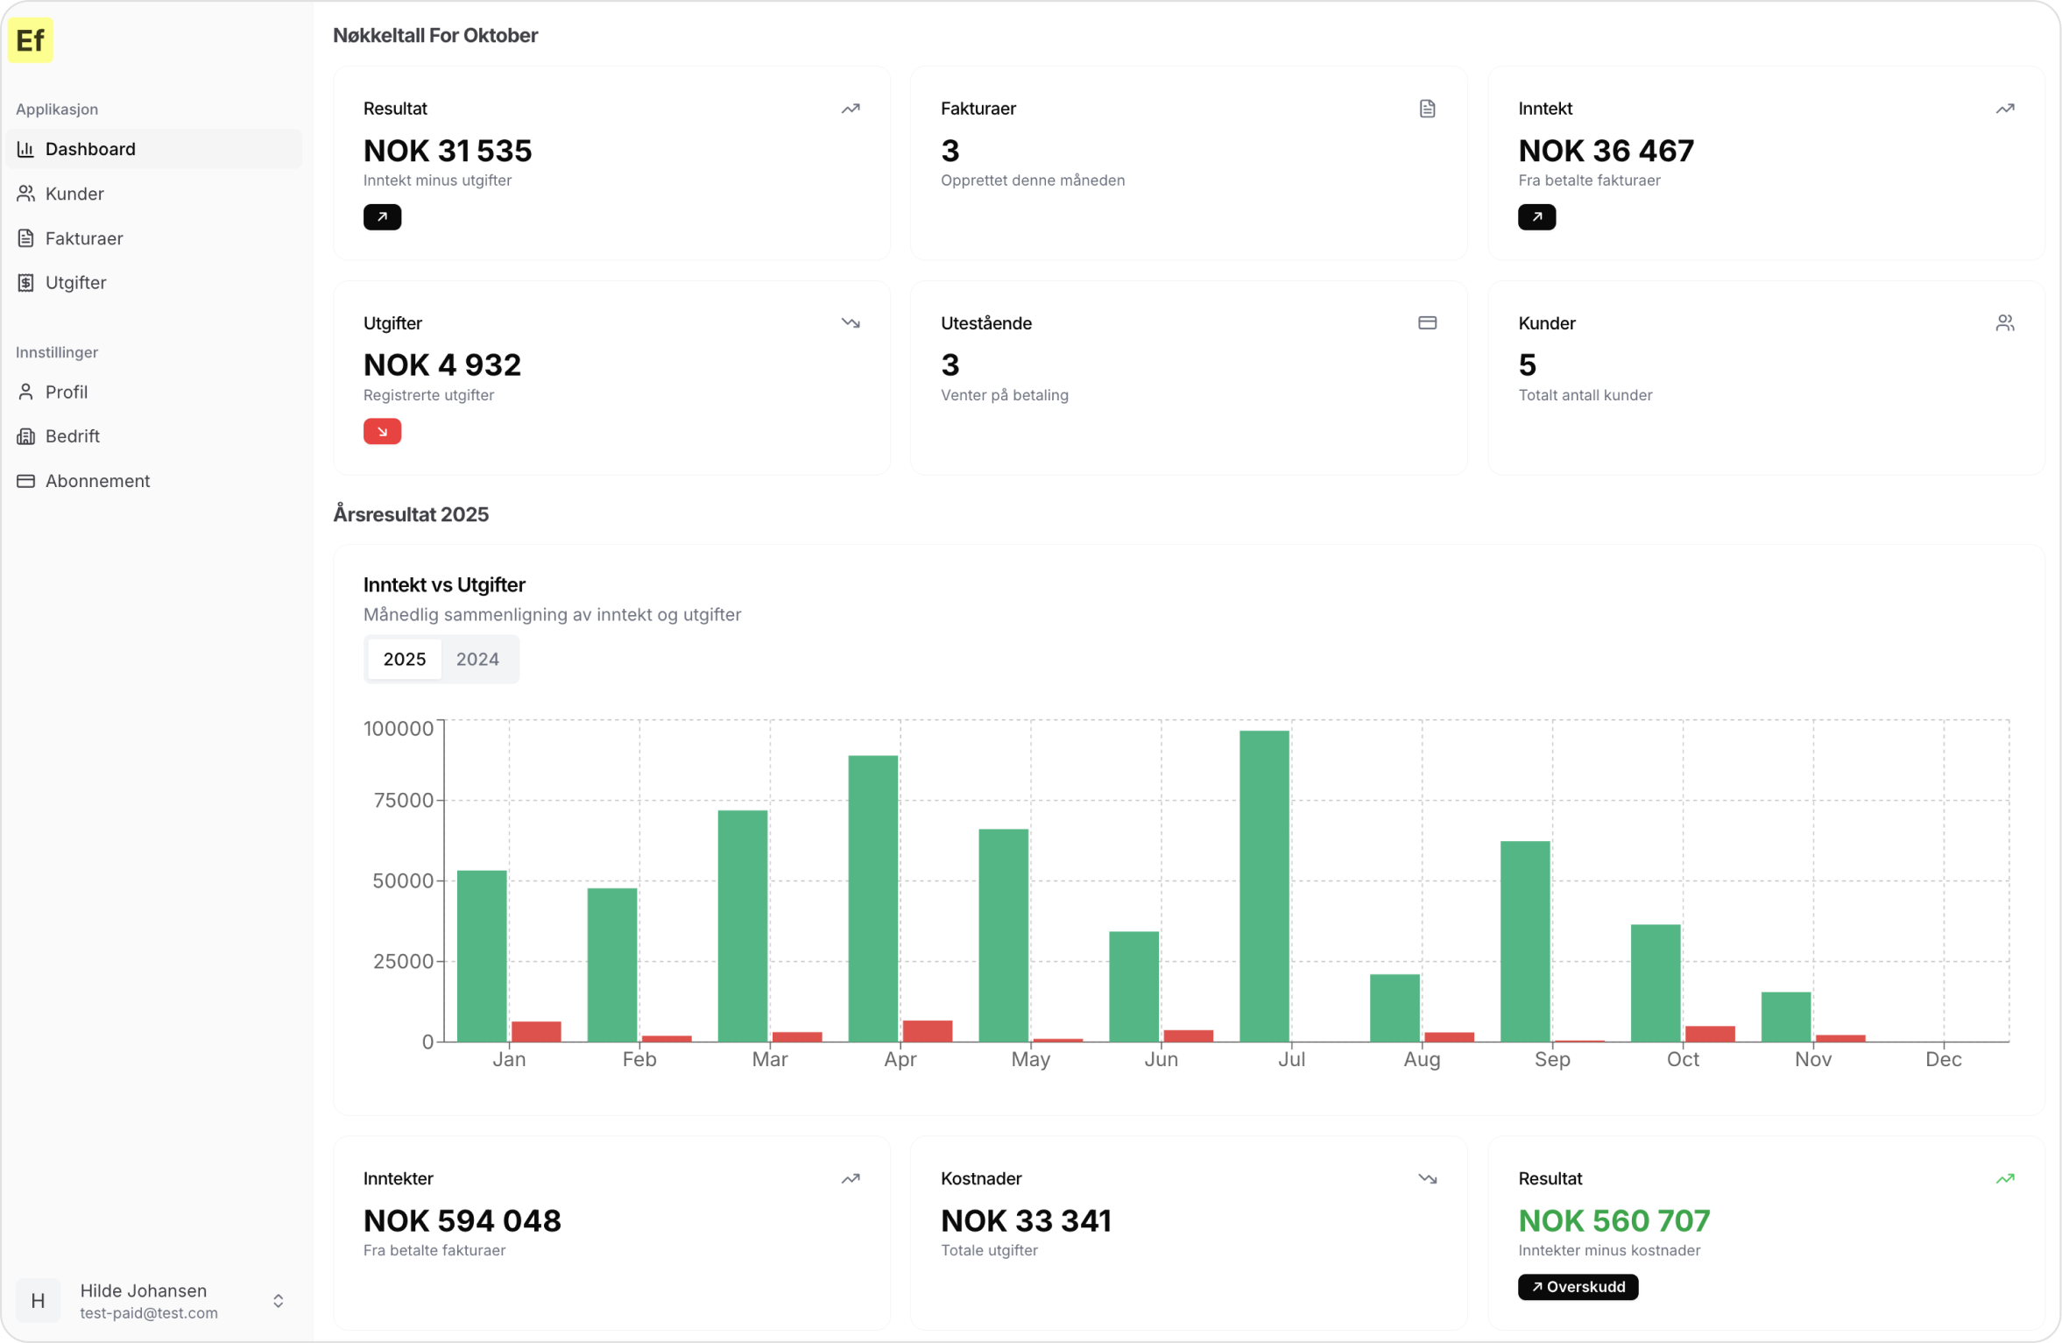This screenshot has width=2062, height=1343.
Task: Click the green trend icon on yearly Resultat
Action: (x=2004, y=1178)
